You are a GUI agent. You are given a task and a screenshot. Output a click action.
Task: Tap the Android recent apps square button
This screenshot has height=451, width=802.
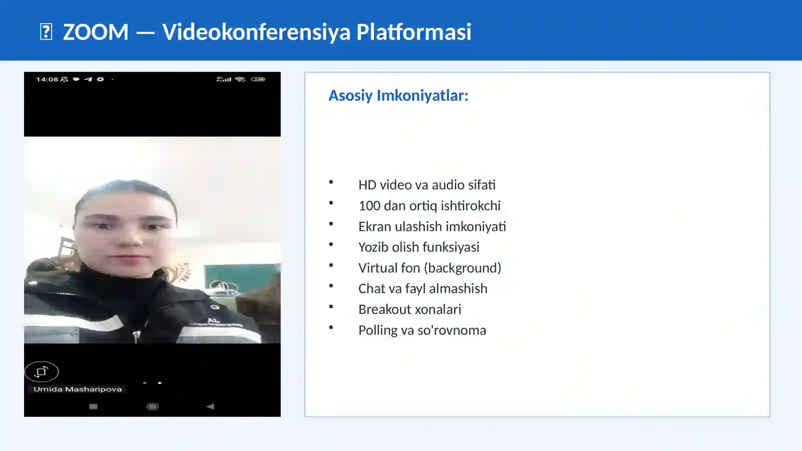point(93,406)
